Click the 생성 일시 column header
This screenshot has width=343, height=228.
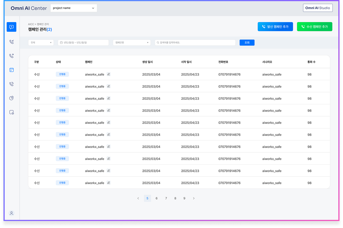(x=148, y=62)
